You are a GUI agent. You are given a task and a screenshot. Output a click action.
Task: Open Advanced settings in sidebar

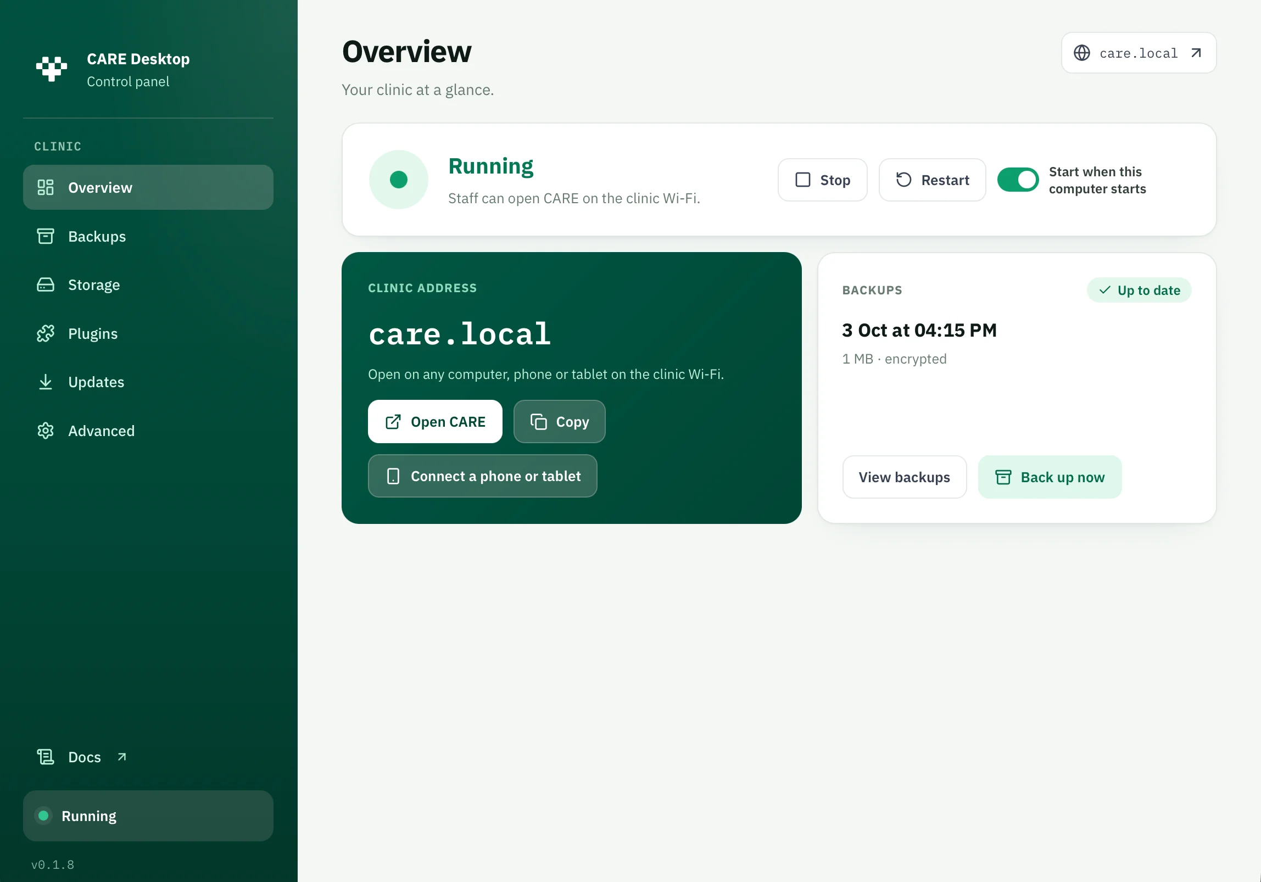148,431
